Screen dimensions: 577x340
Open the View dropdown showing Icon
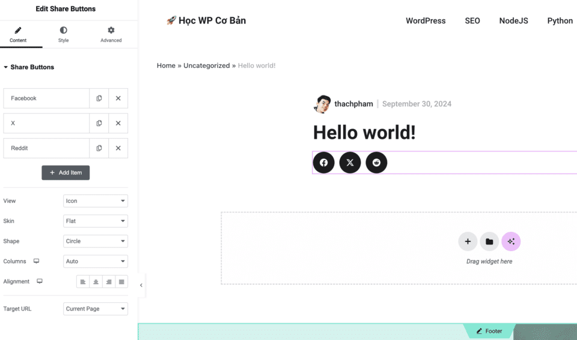click(96, 201)
